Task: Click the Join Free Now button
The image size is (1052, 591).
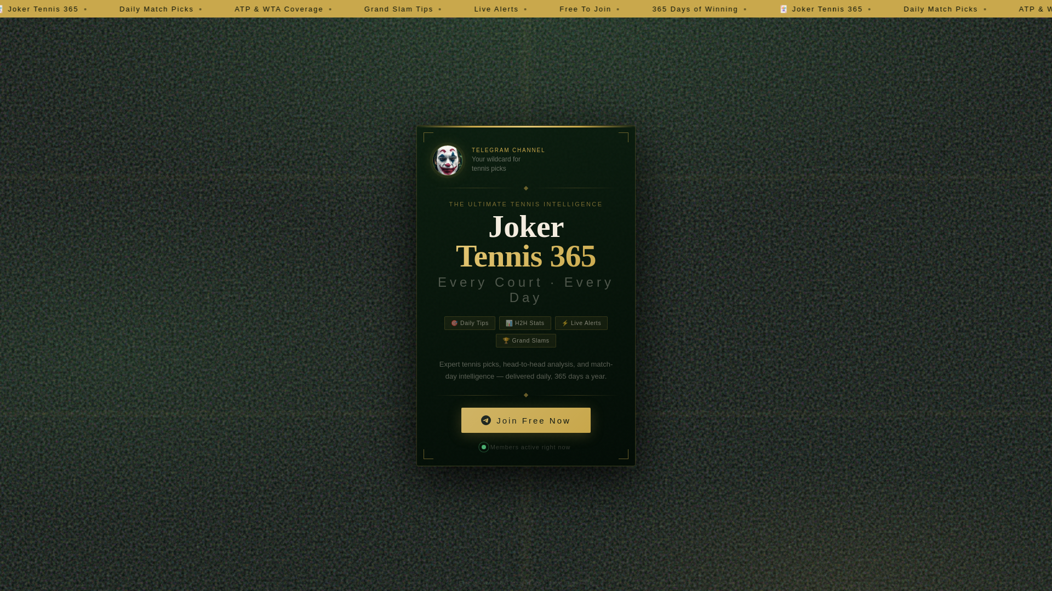Action: click(525, 420)
